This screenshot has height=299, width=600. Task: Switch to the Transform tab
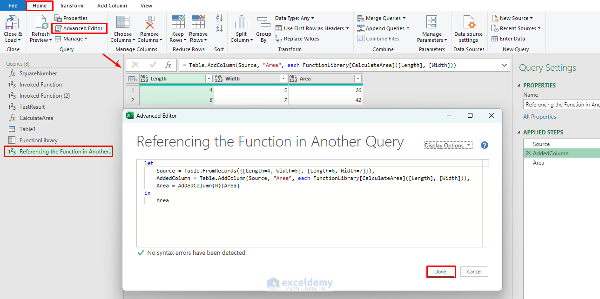click(72, 6)
